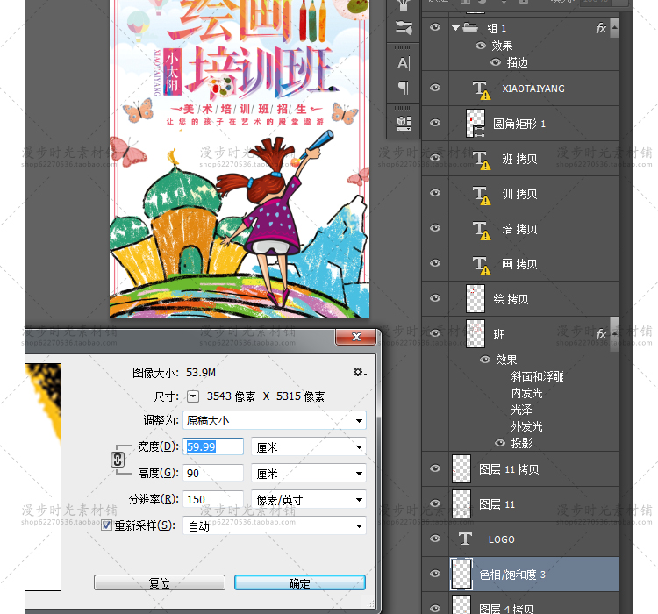
Task: Click the 高度 height input field
Action: coord(213,473)
